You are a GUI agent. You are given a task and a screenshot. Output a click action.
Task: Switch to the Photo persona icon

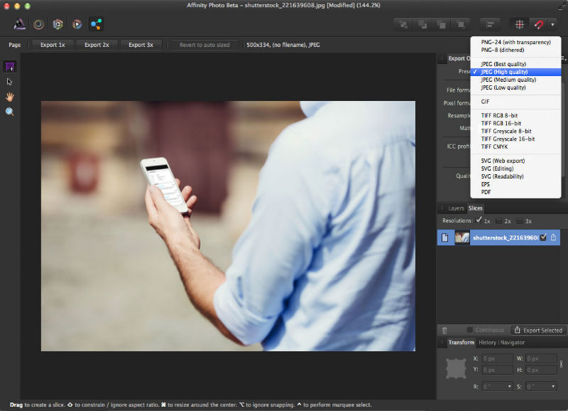[x=20, y=24]
